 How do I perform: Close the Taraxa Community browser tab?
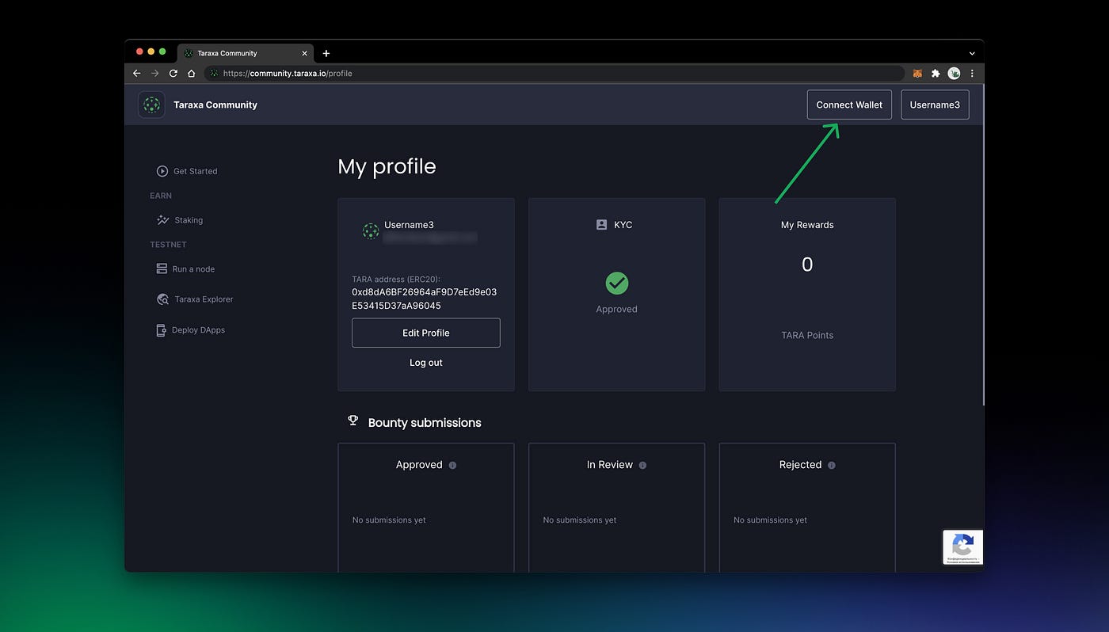[x=304, y=53]
